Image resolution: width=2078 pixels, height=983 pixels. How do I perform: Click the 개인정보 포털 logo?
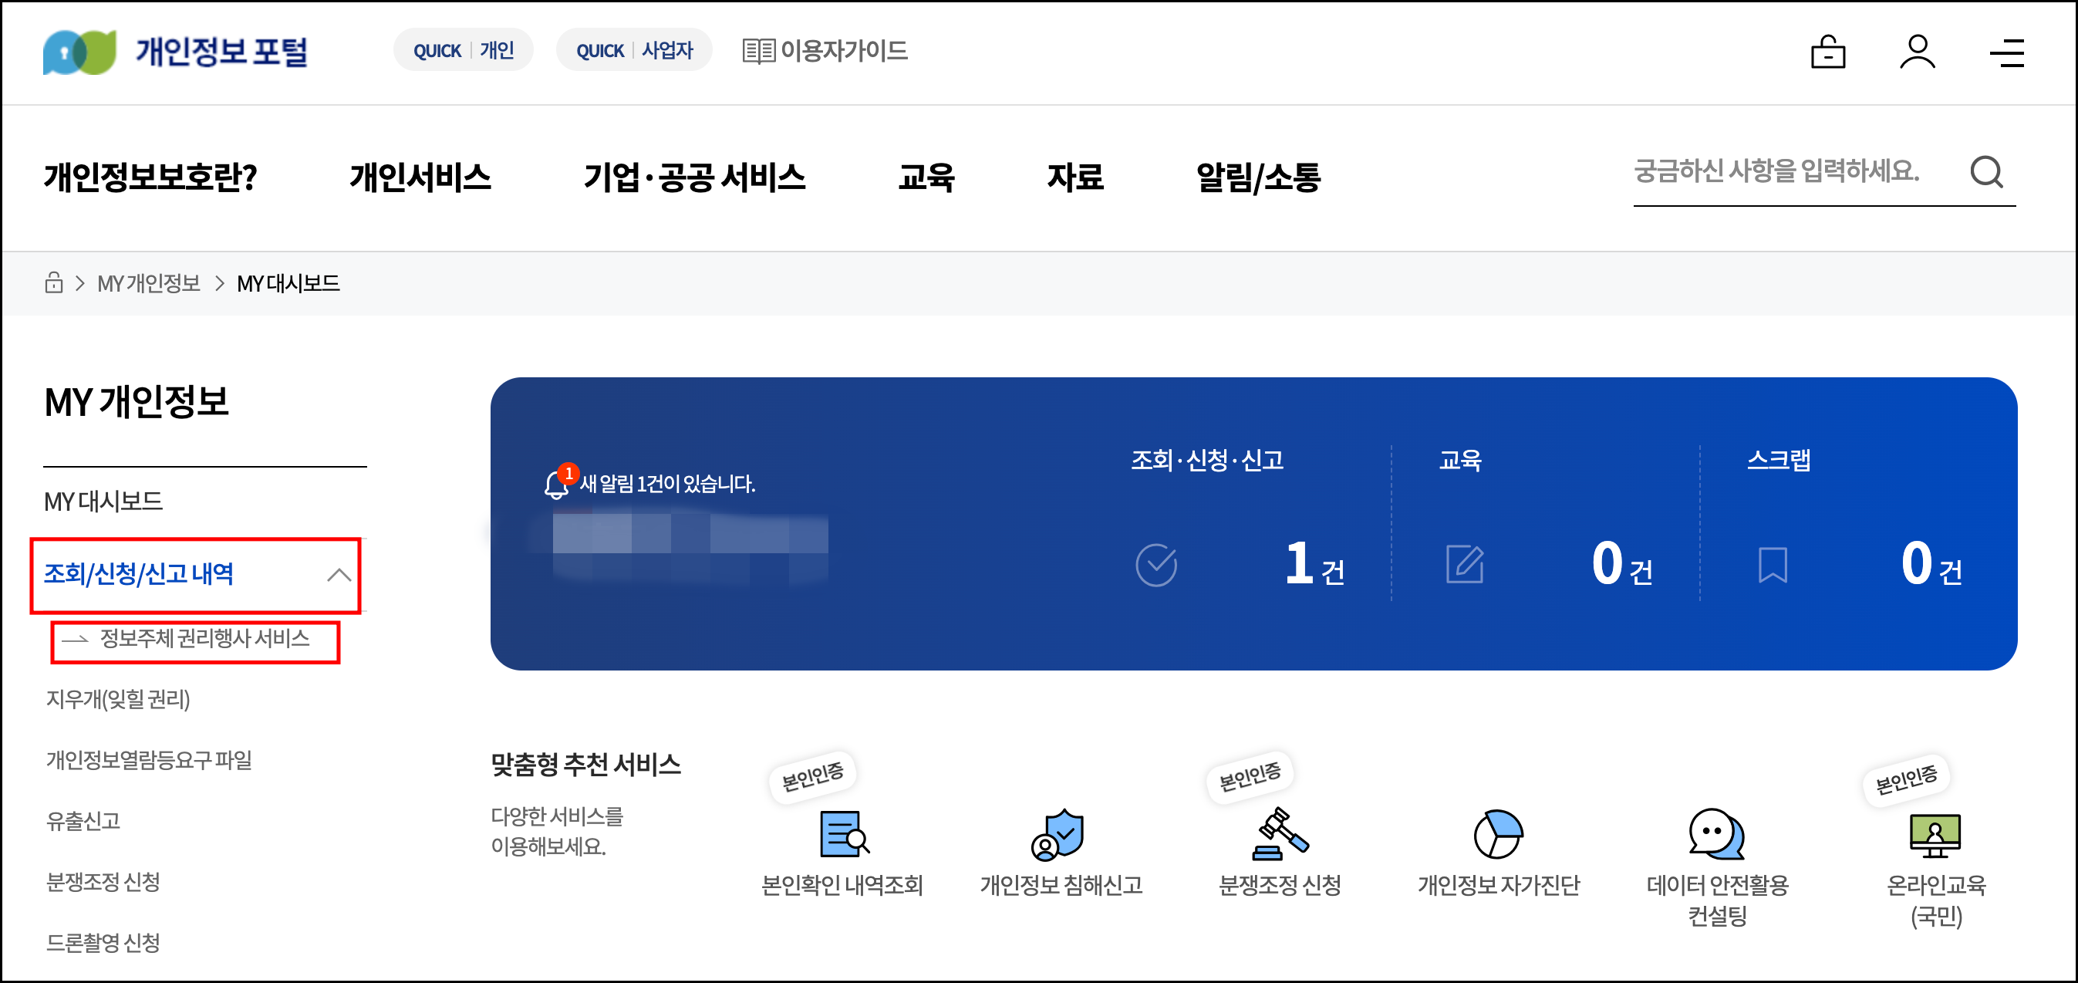(175, 52)
